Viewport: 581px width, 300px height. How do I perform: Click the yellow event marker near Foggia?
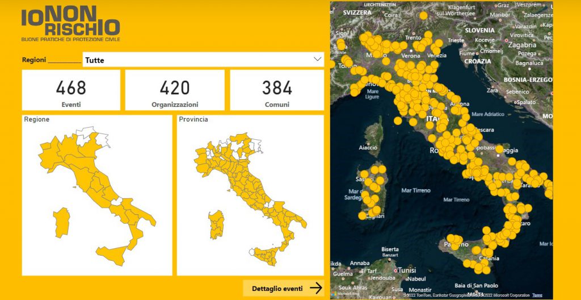(499, 149)
